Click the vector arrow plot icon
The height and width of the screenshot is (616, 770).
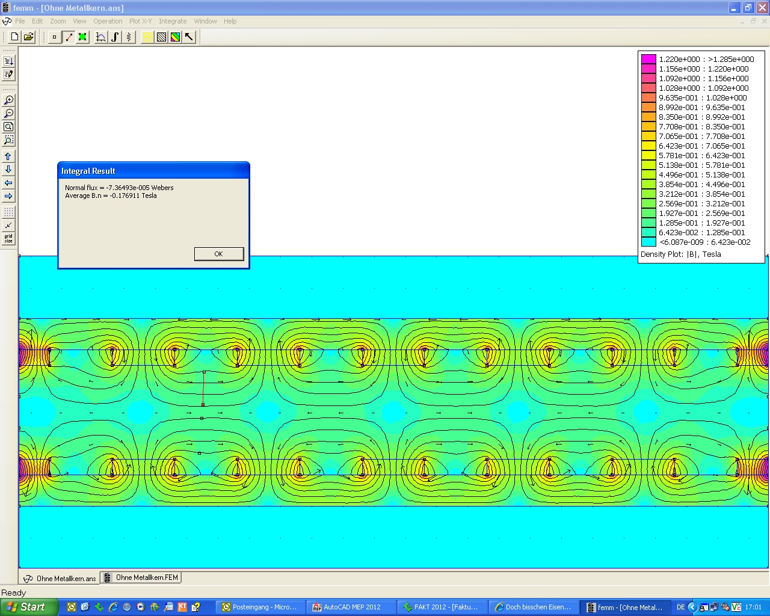coord(189,37)
